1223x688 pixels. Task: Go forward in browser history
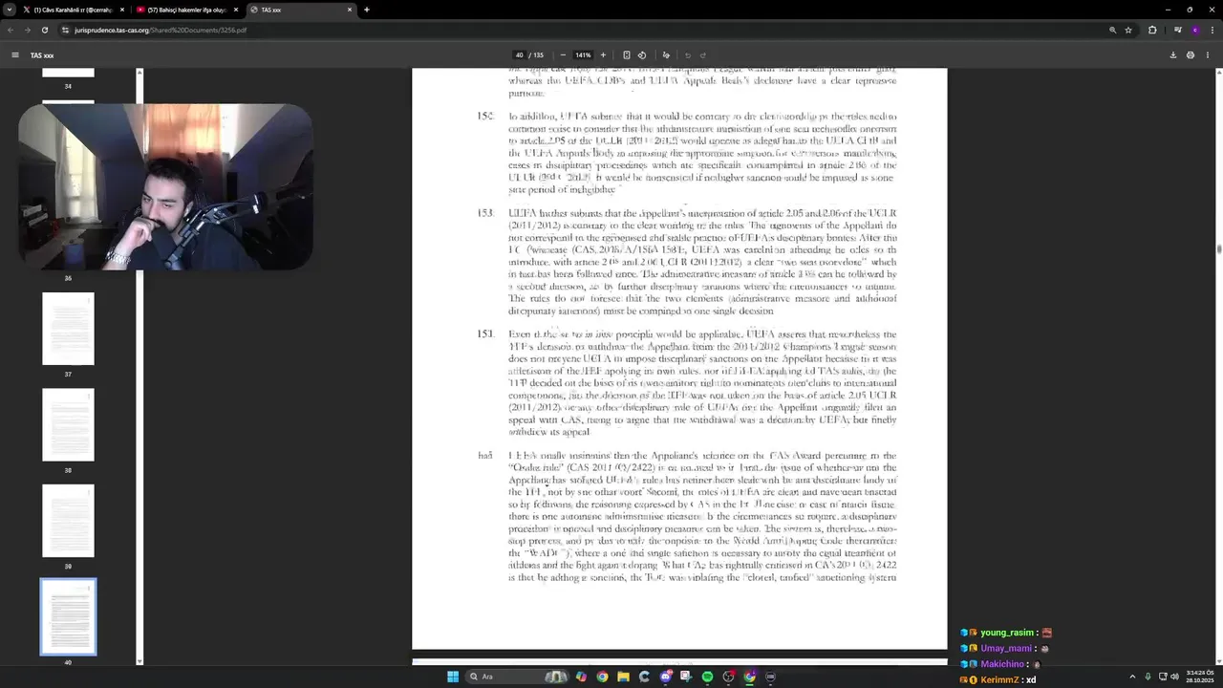point(27,30)
